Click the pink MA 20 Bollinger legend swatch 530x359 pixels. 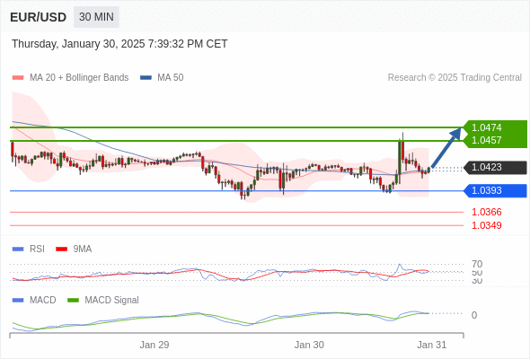pos(18,78)
